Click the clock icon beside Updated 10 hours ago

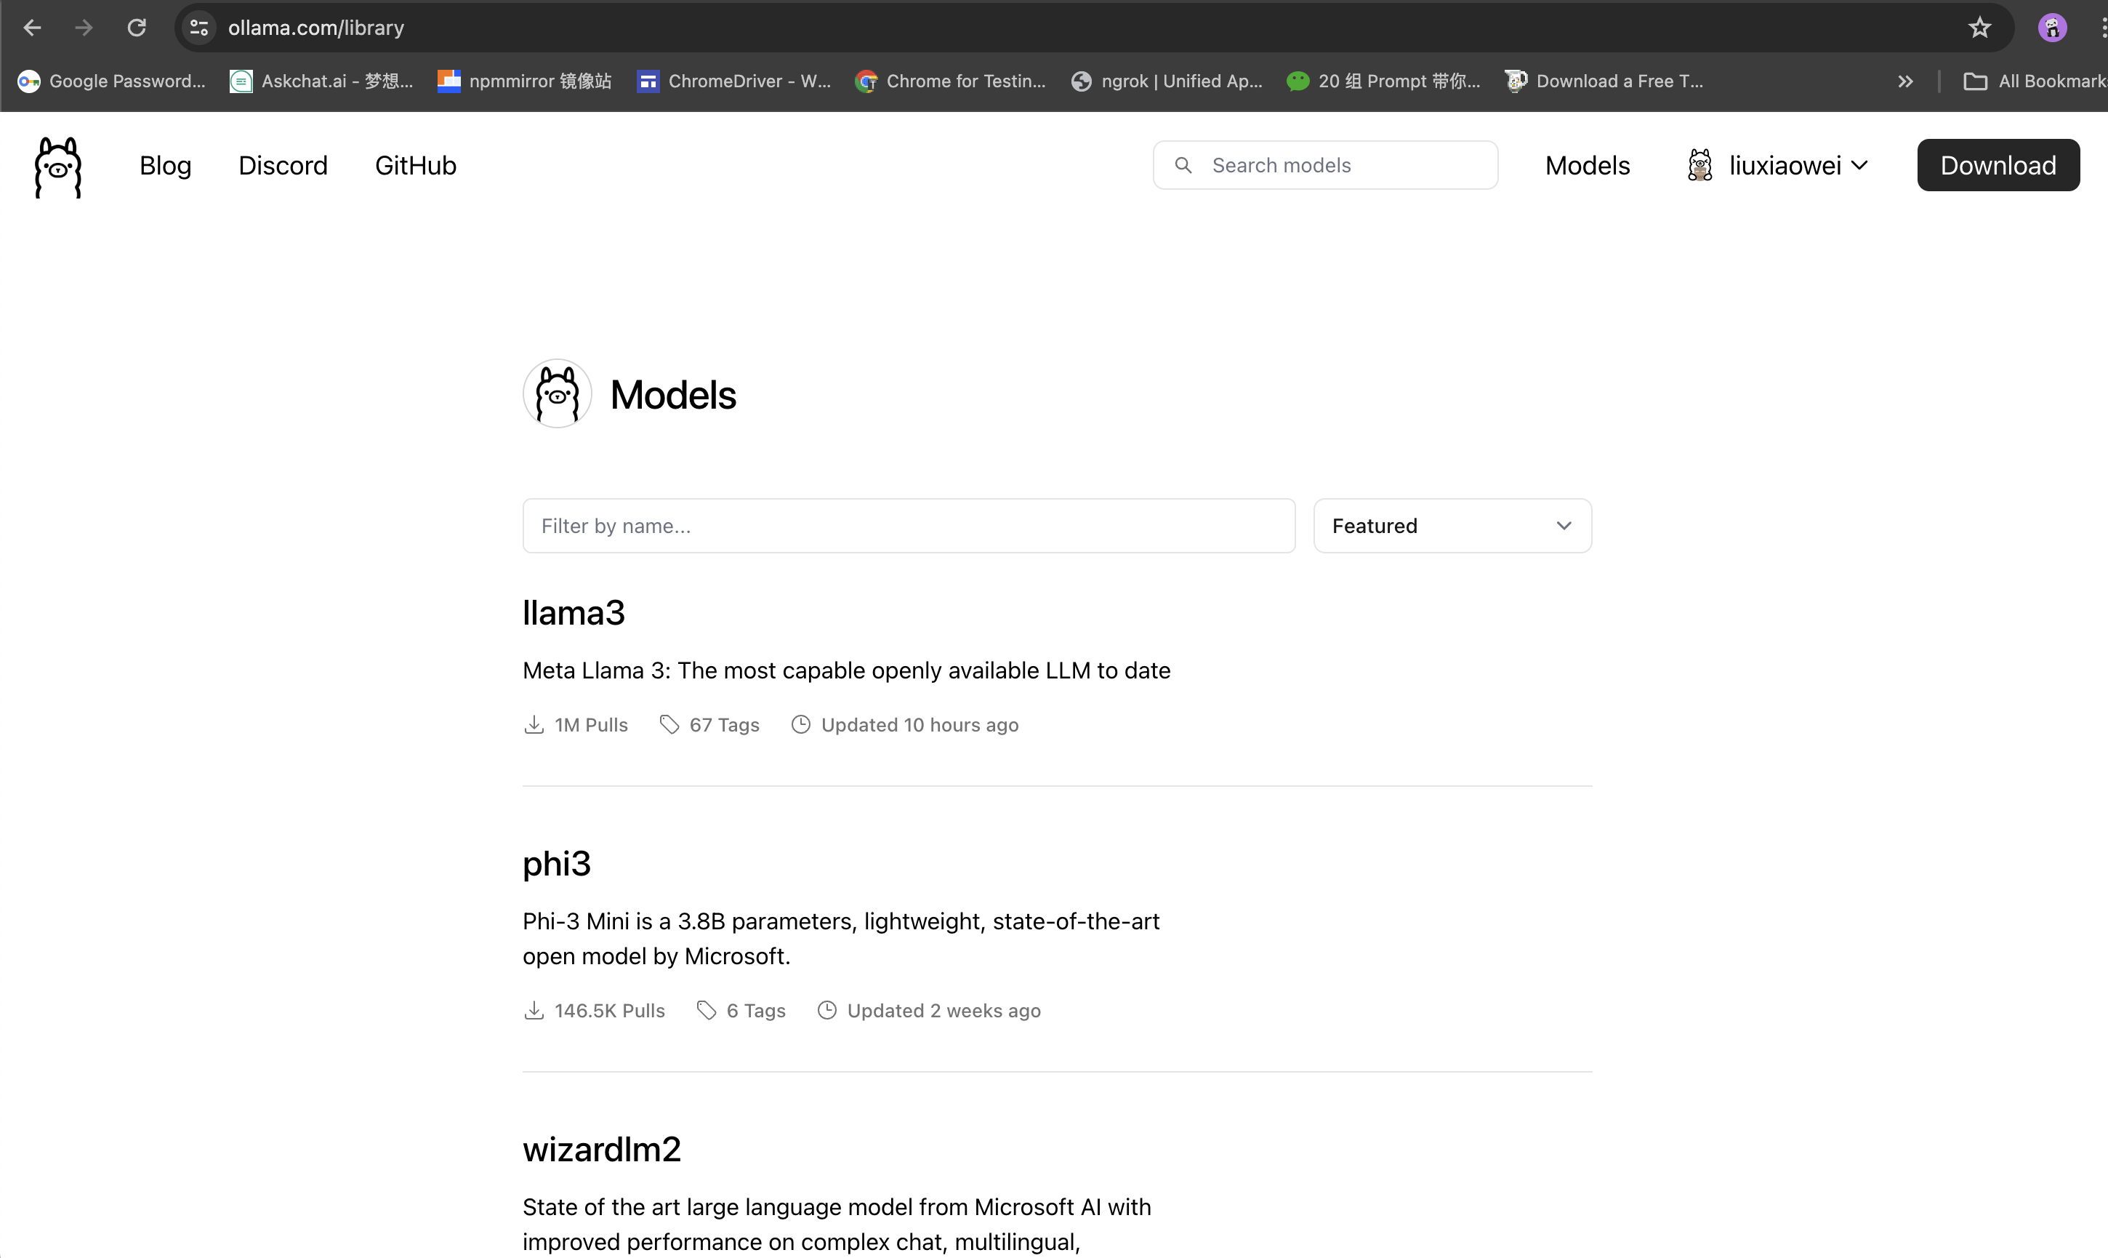(x=800, y=726)
